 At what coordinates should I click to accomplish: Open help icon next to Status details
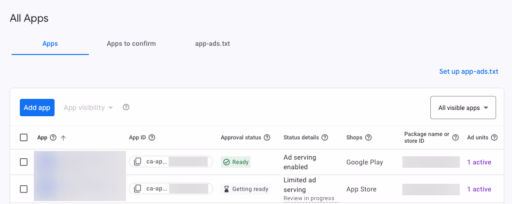click(325, 137)
